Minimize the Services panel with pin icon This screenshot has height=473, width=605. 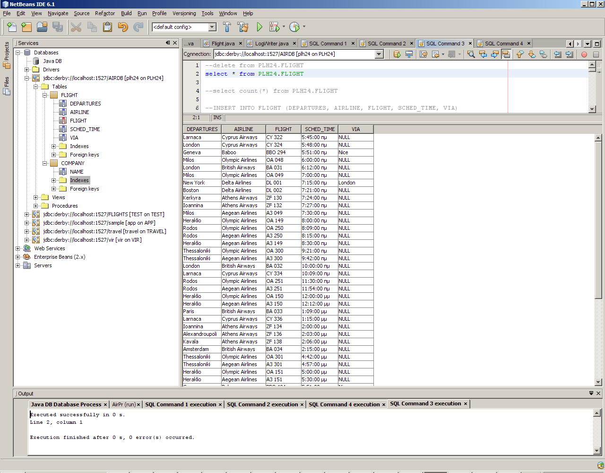pyautogui.click(x=168, y=43)
